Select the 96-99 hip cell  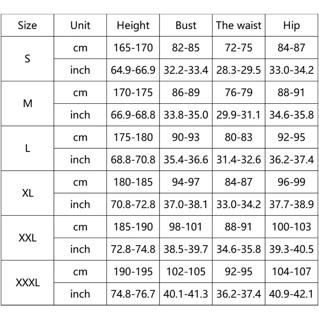291,182
